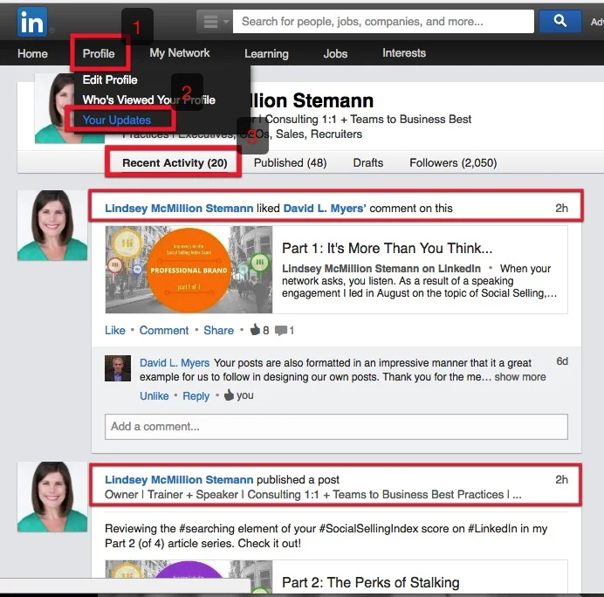Open the My Network menu
This screenshot has width=604, height=597.
180,52
